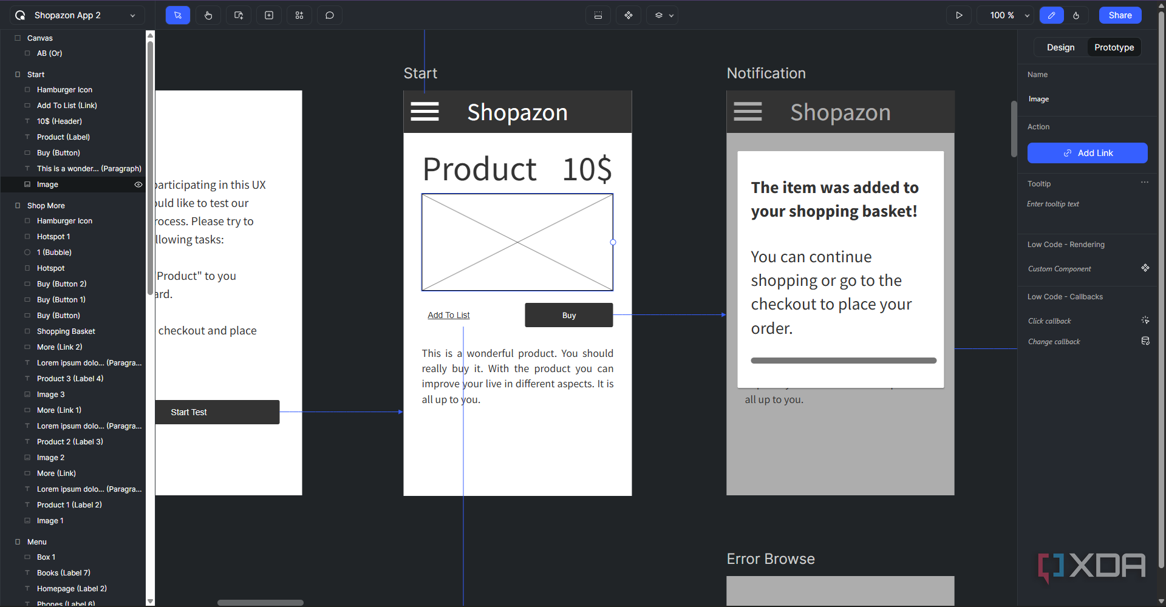
Task: Click the four-diamond component icon in center toolbar
Action: coord(629,15)
